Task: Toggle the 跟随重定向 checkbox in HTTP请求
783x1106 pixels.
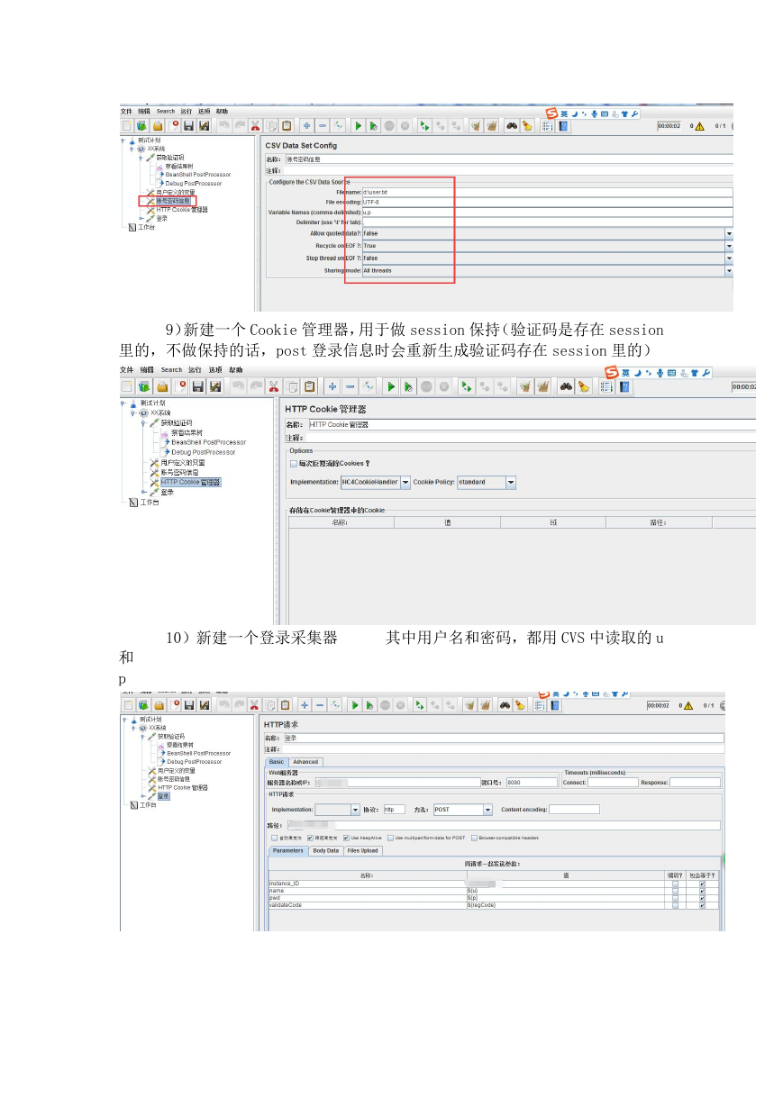Action: [x=310, y=838]
